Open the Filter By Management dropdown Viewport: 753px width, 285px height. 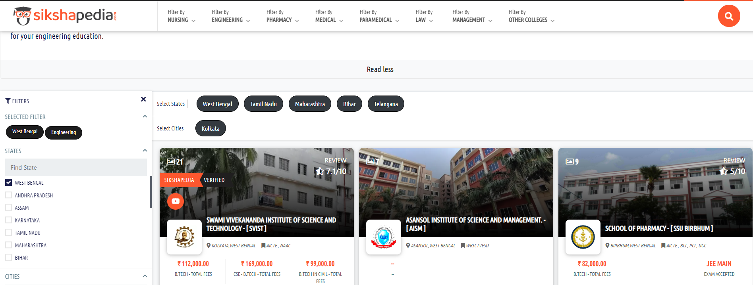472,16
